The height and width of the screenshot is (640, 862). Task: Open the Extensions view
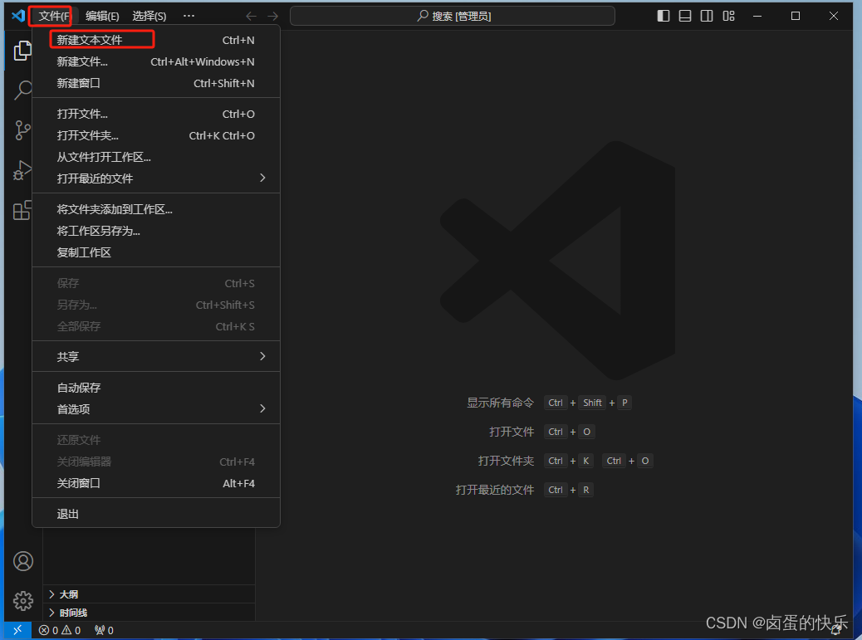pyautogui.click(x=22, y=210)
